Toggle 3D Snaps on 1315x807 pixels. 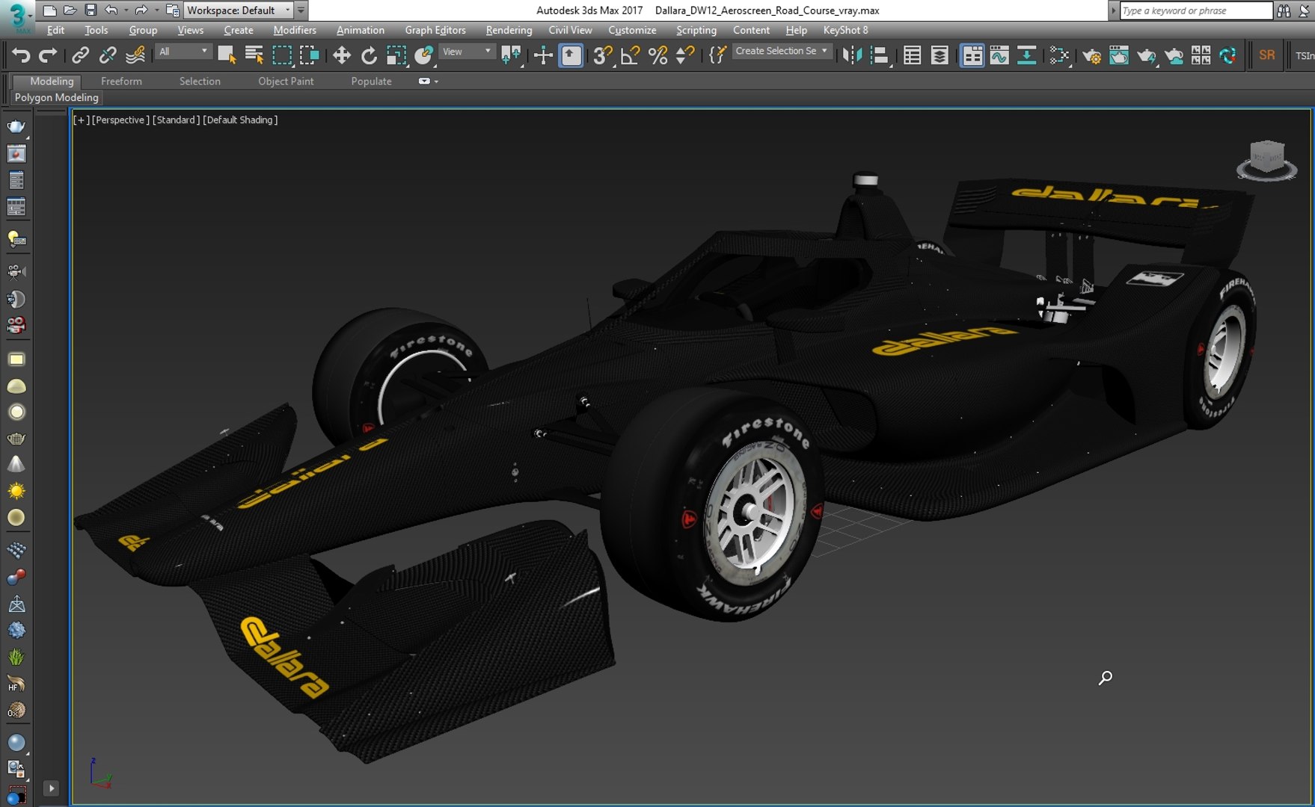tap(603, 55)
